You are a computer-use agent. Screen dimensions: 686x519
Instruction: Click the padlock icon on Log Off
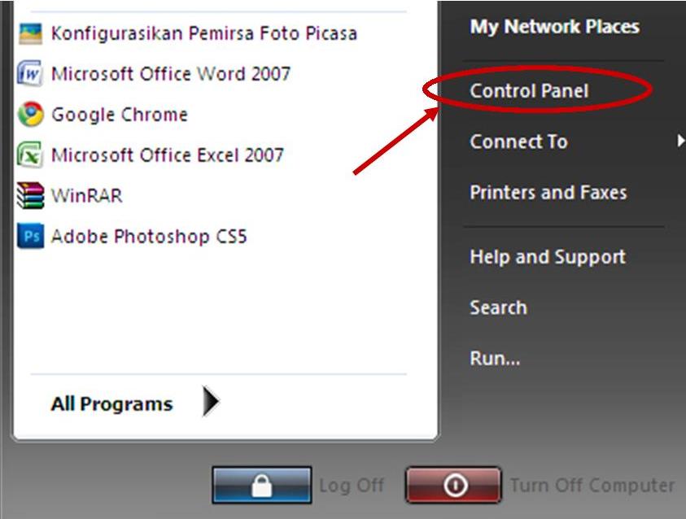pos(261,485)
